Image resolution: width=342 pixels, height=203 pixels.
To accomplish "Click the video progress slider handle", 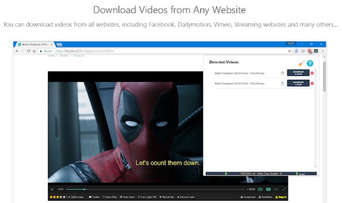I will (x=84, y=189).
